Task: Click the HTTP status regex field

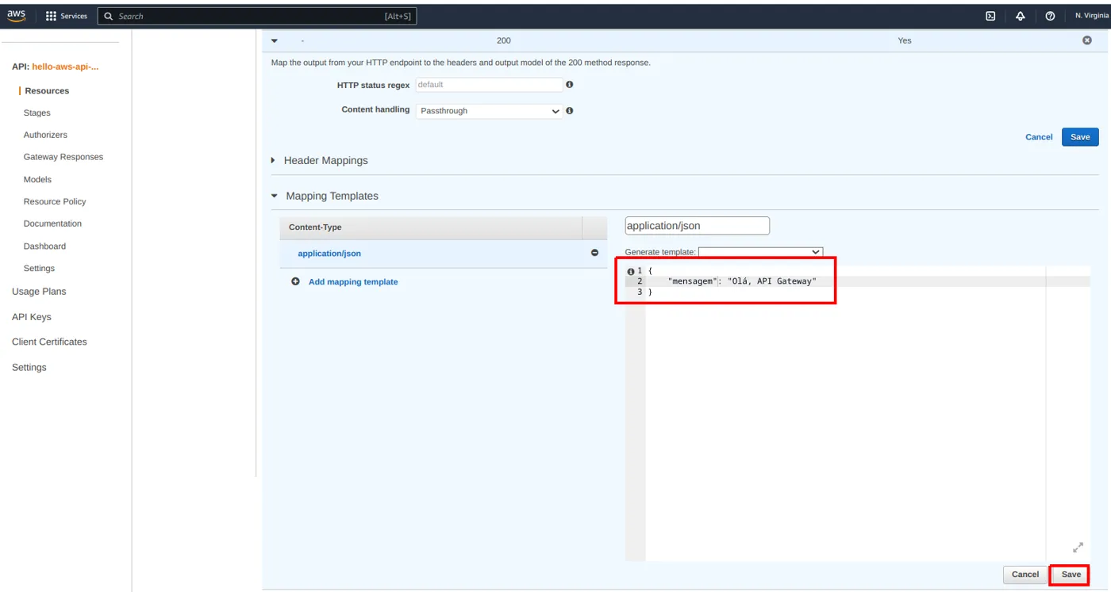Action: pyautogui.click(x=489, y=85)
